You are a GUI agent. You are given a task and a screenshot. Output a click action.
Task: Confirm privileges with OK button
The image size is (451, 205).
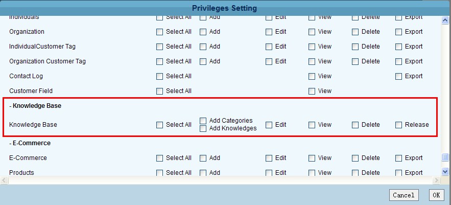tap(436, 195)
